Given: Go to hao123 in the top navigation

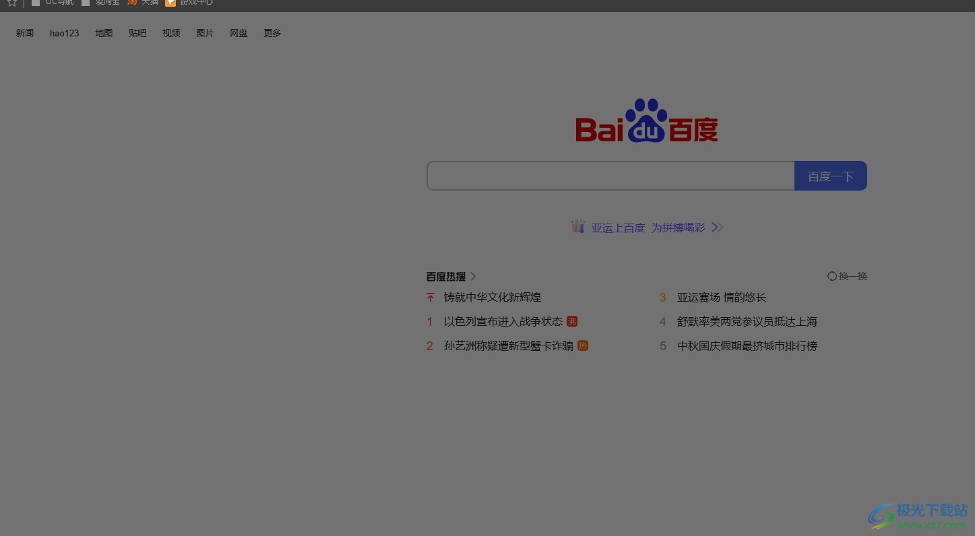Looking at the screenshot, I should [65, 33].
